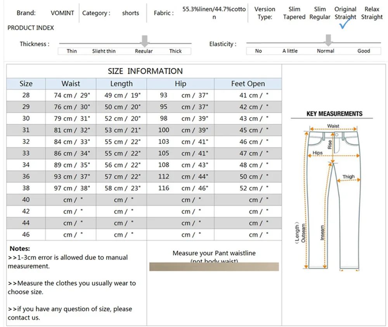This screenshot has height=327, width=388.
Task: Select the Slim Tapered version type
Action: [x=294, y=13]
